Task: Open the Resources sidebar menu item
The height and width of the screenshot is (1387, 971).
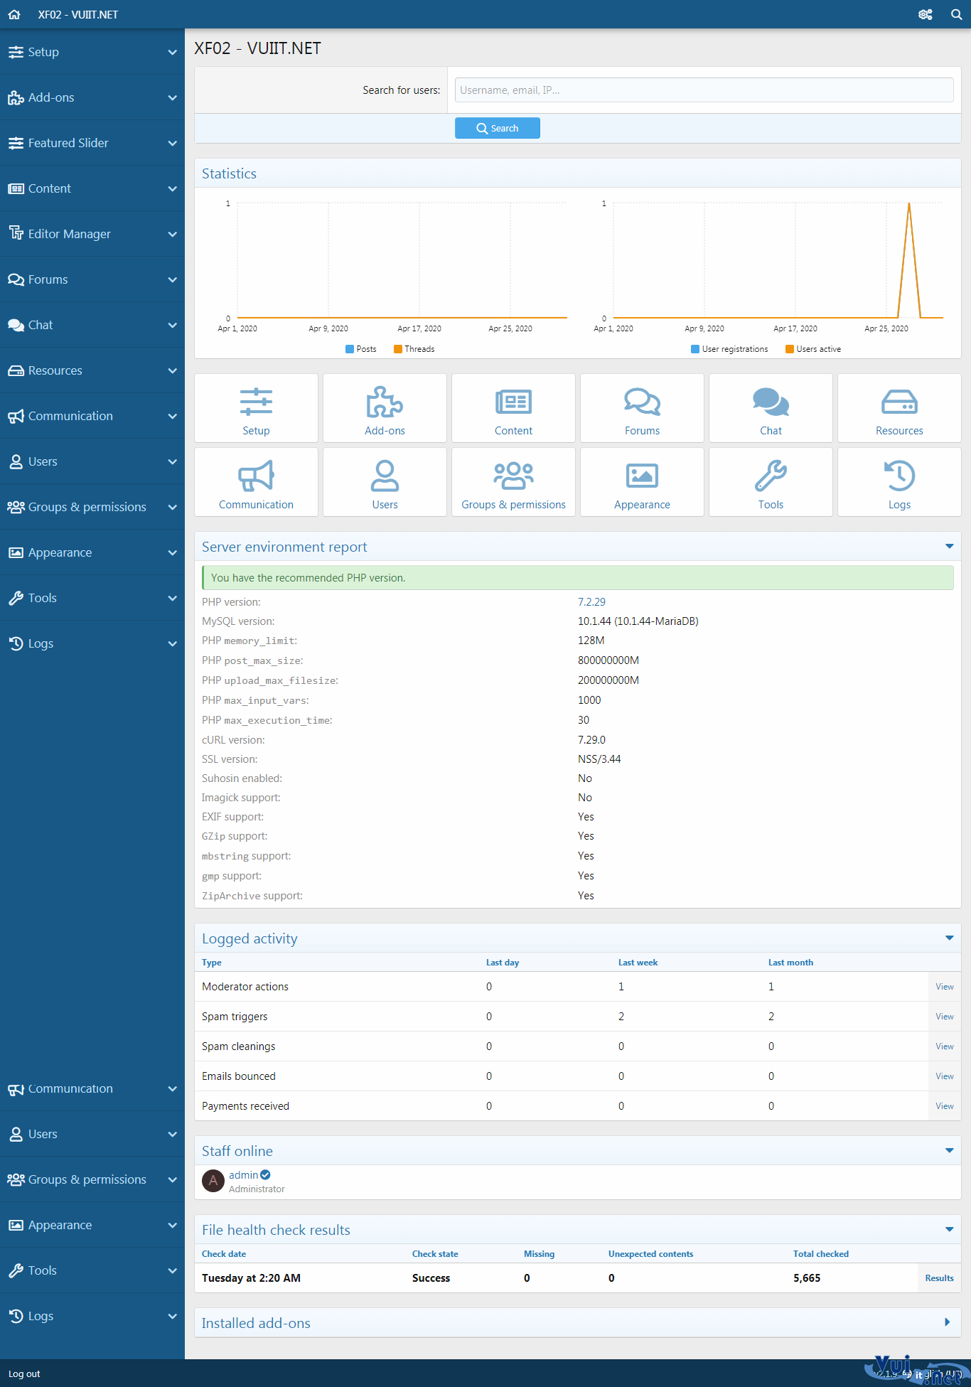Action: pos(92,370)
